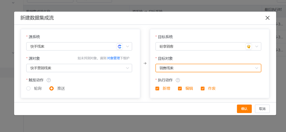This screenshot has width=286, height=132.
Task: Close the 新建数据集成流 dialog
Action: 267,18
